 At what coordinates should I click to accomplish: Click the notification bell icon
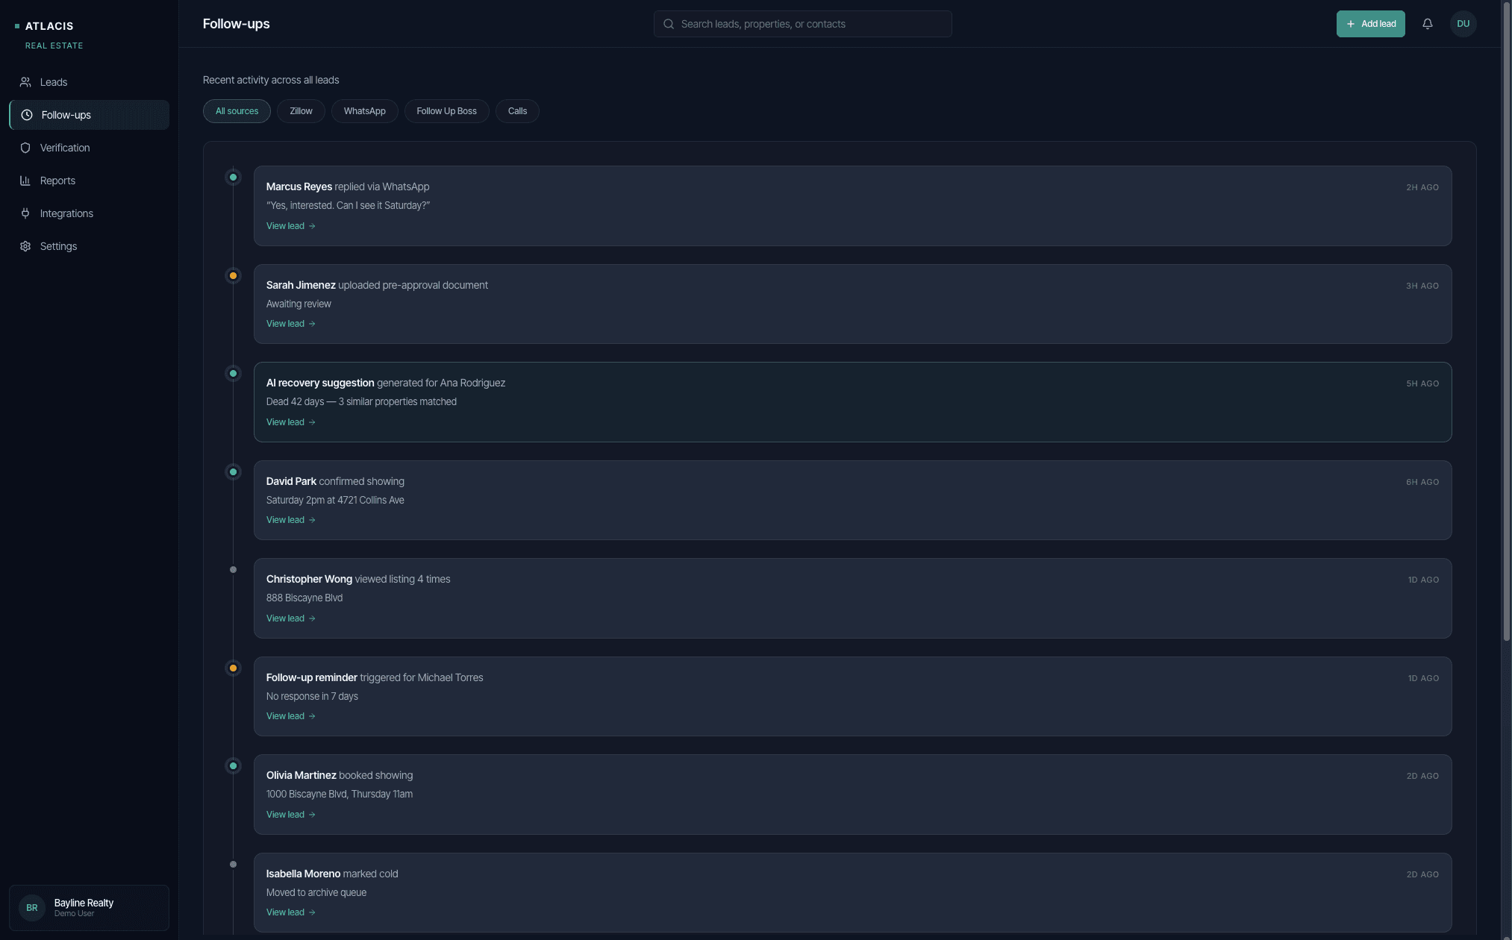click(x=1427, y=24)
